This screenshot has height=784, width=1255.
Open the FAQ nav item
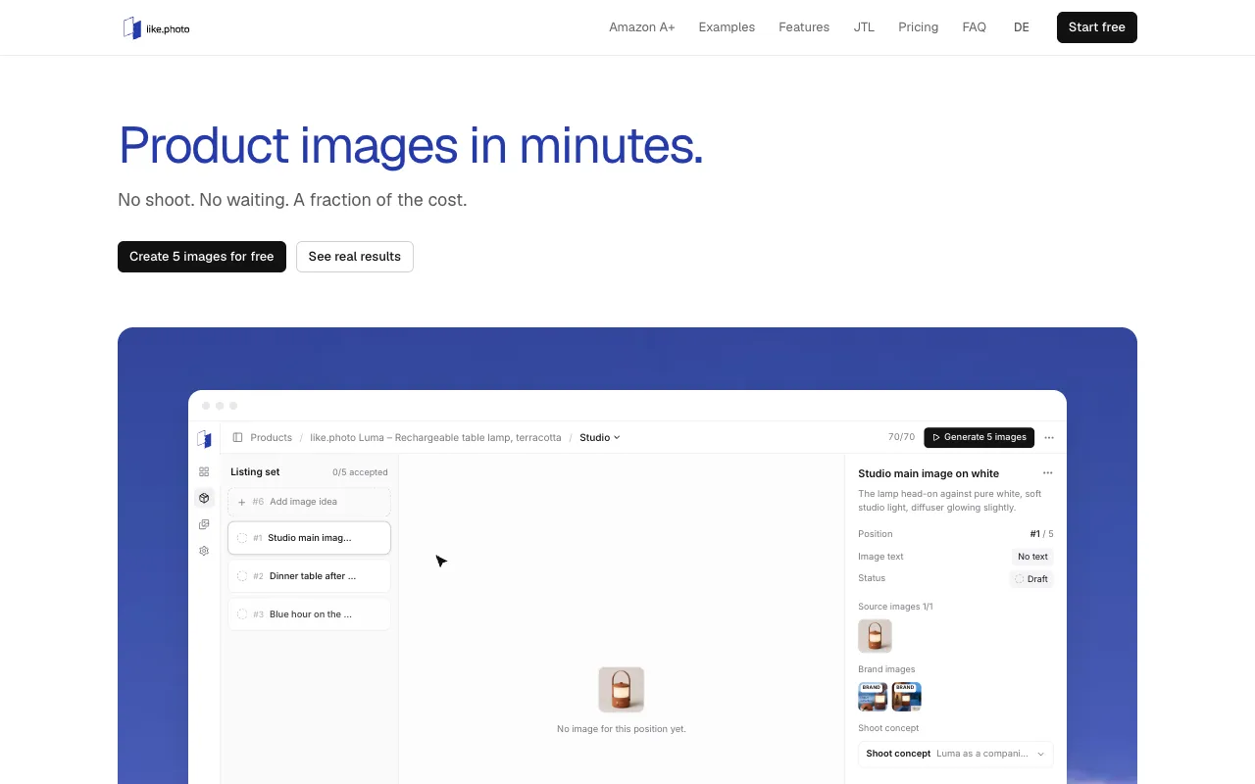tap(975, 27)
